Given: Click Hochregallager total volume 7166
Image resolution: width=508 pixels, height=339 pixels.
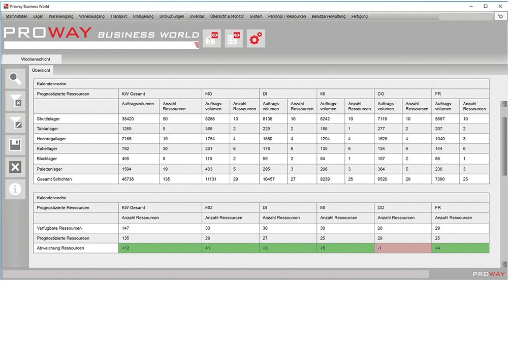Looking at the screenshot, I should point(126,139).
